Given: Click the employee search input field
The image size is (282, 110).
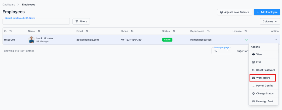Looking at the screenshot, I should (x=36, y=22).
